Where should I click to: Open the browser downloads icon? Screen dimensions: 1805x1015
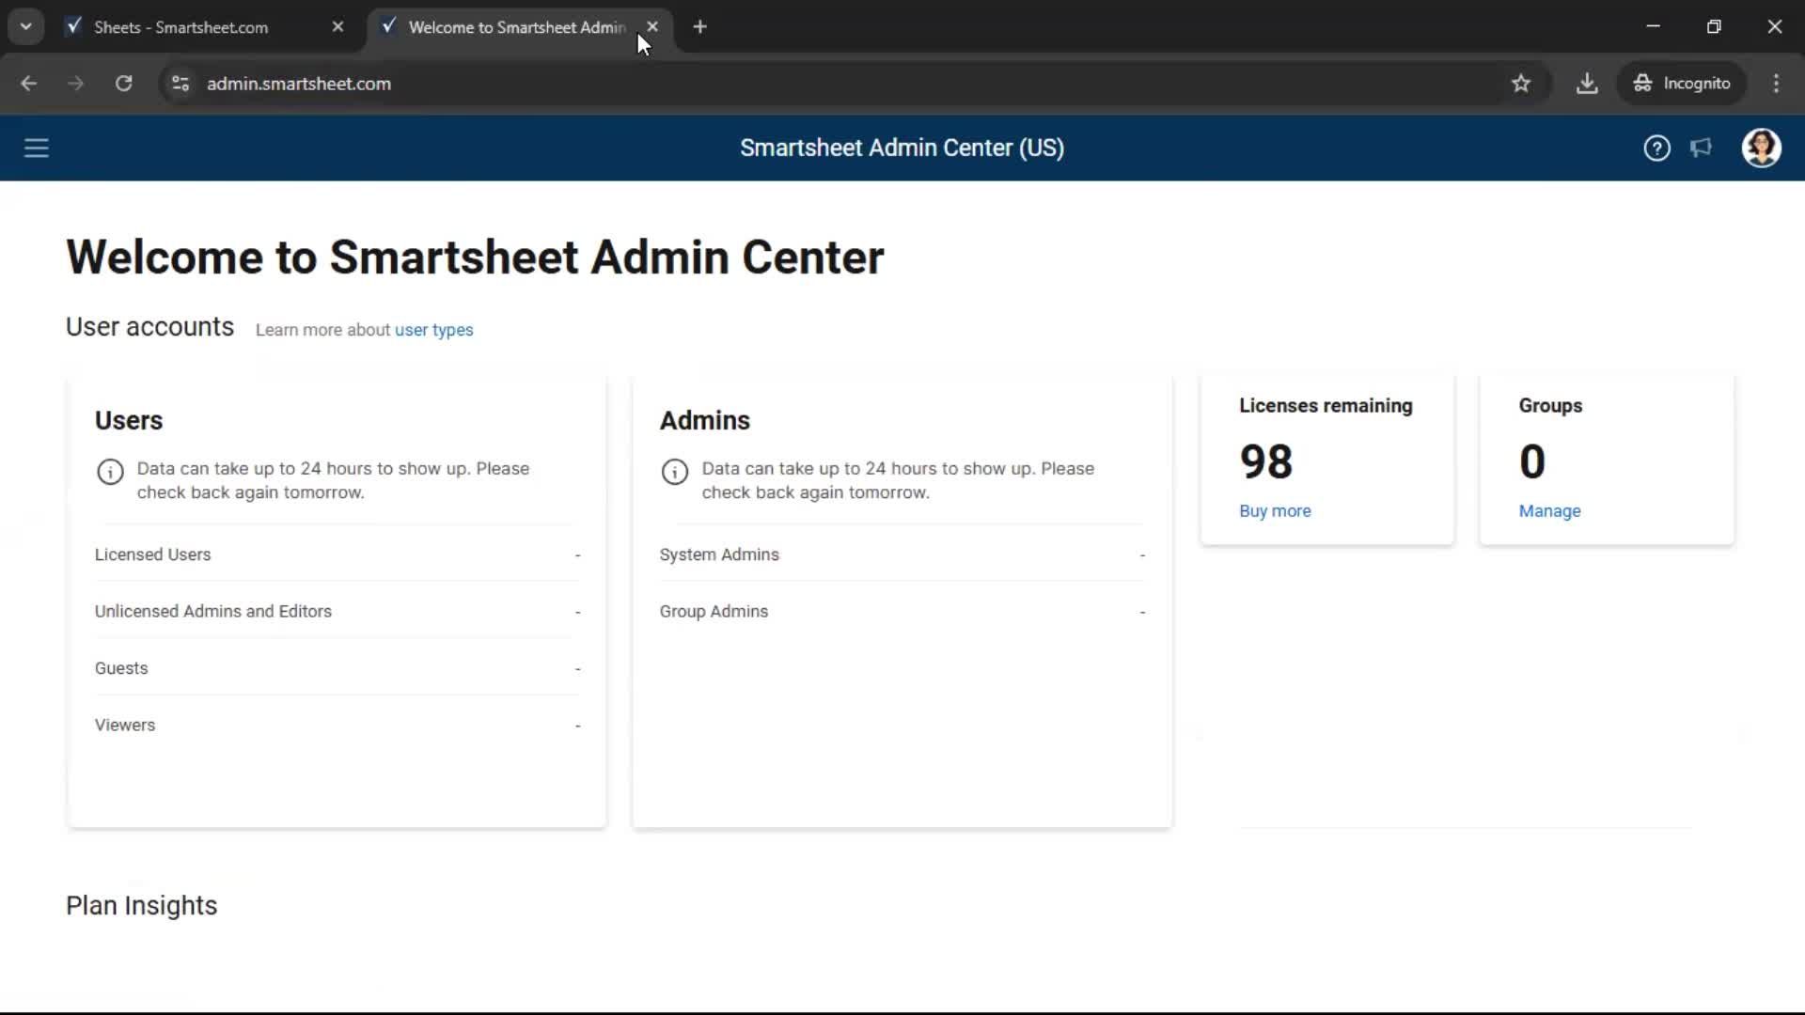click(x=1587, y=84)
